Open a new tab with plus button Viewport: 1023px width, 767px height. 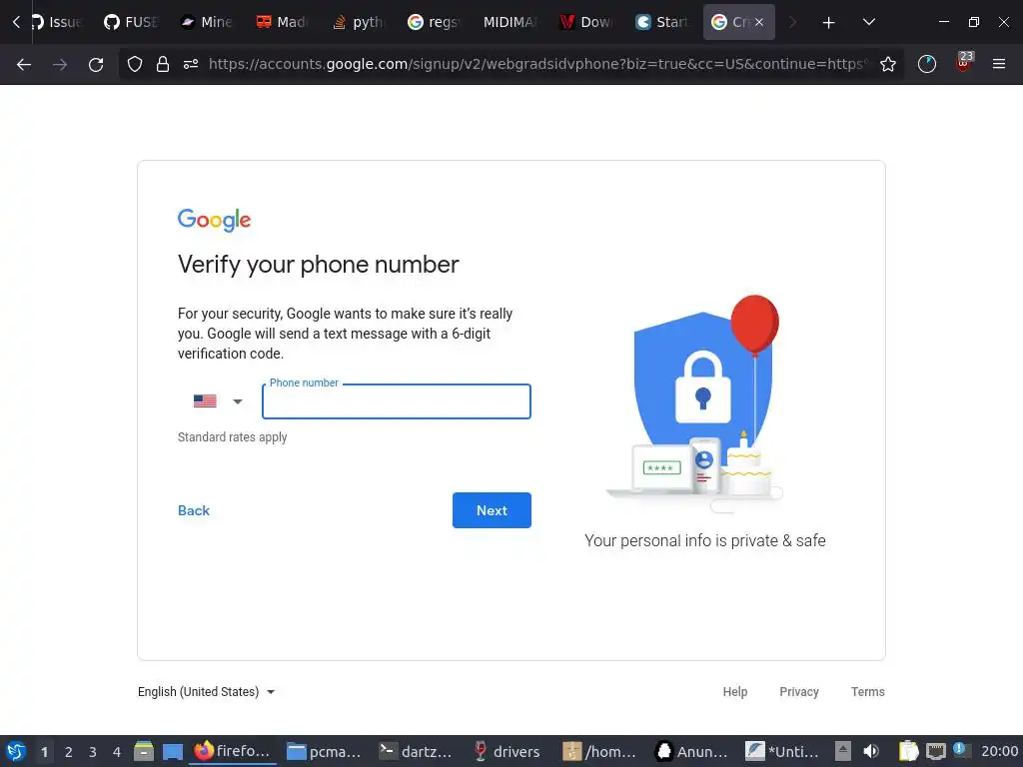[828, 22]
